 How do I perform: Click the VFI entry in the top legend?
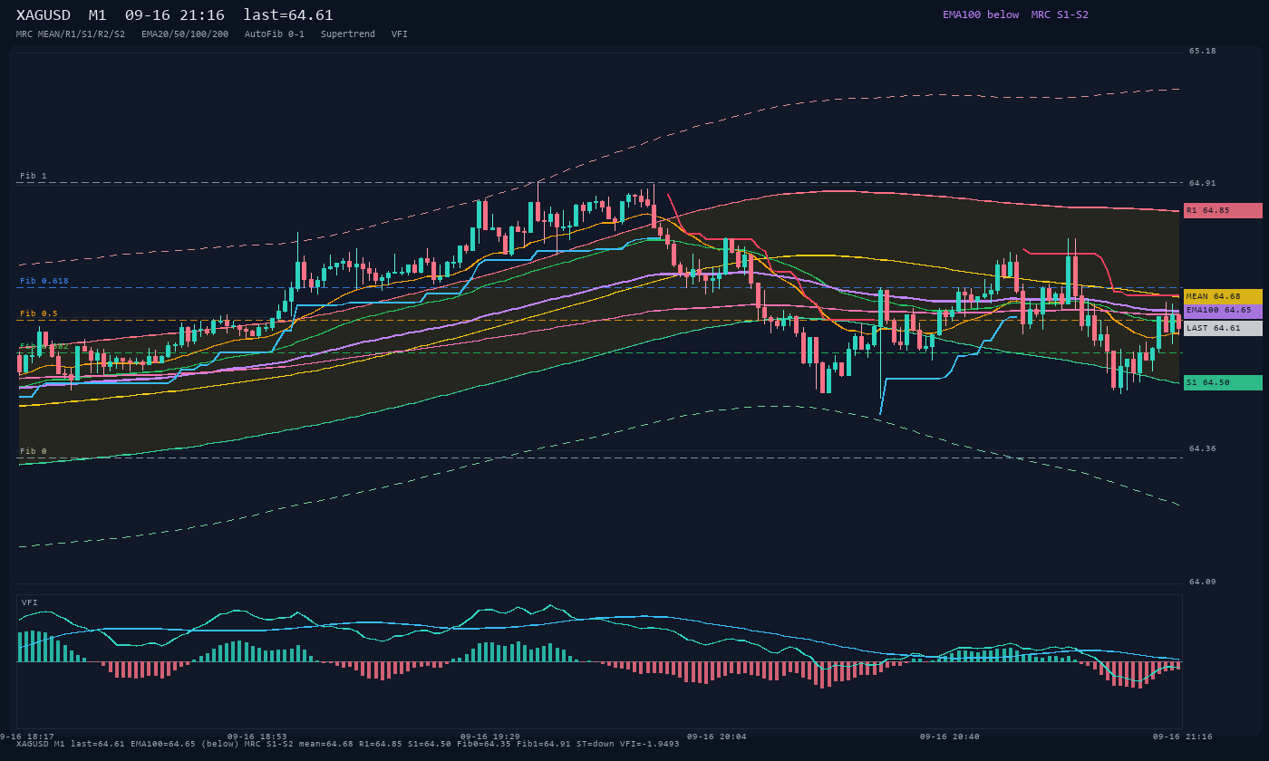(x=400, y=34)
